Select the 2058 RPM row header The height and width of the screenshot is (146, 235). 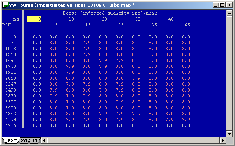(x=11, y=78)
